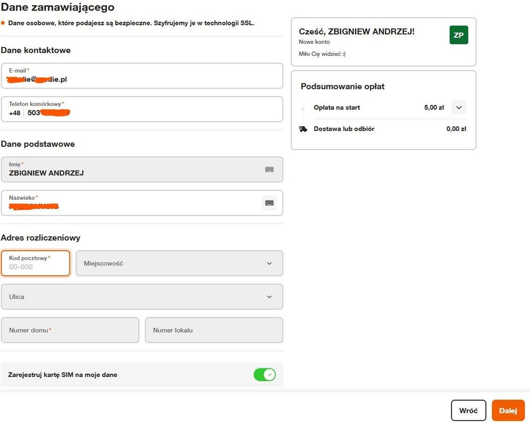Screen dimensions: 530x423
Task: Click the Dane podstawowe heading
Action: (x=38, y=144)
